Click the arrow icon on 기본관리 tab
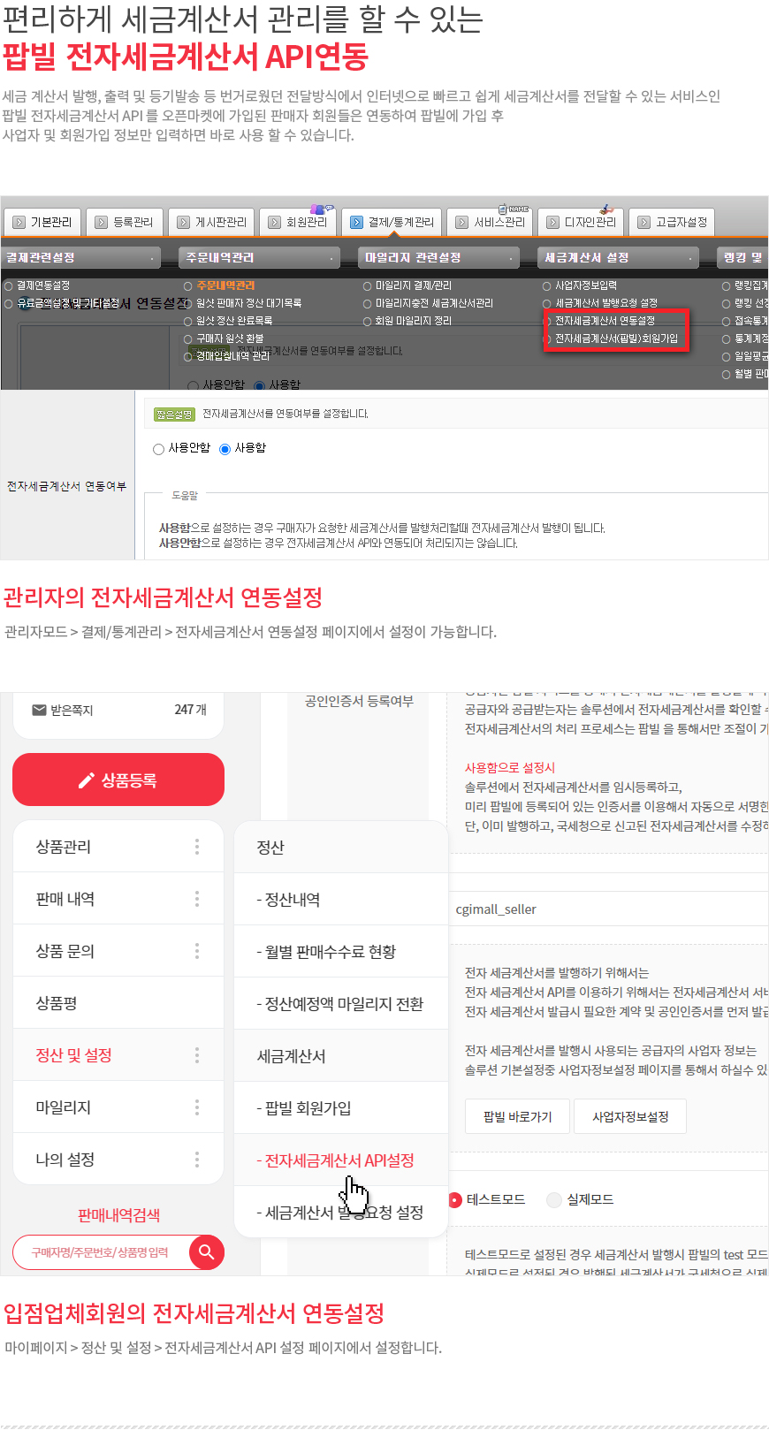This screenshot has width=769, height=1430. pyautogui.click(x=19, y=223)
